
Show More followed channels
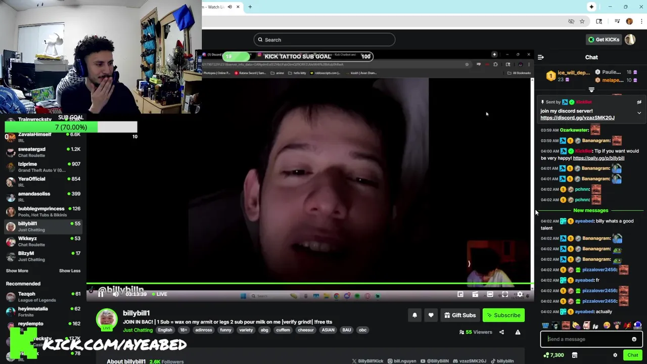17,270
